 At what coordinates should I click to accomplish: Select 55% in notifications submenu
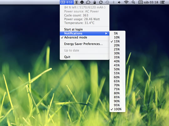117,73
